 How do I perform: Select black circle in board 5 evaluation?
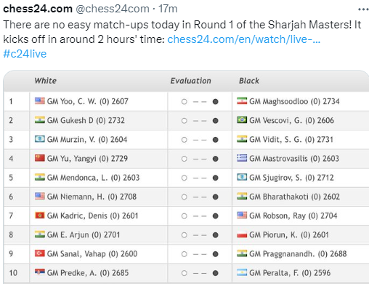(215, 178)
